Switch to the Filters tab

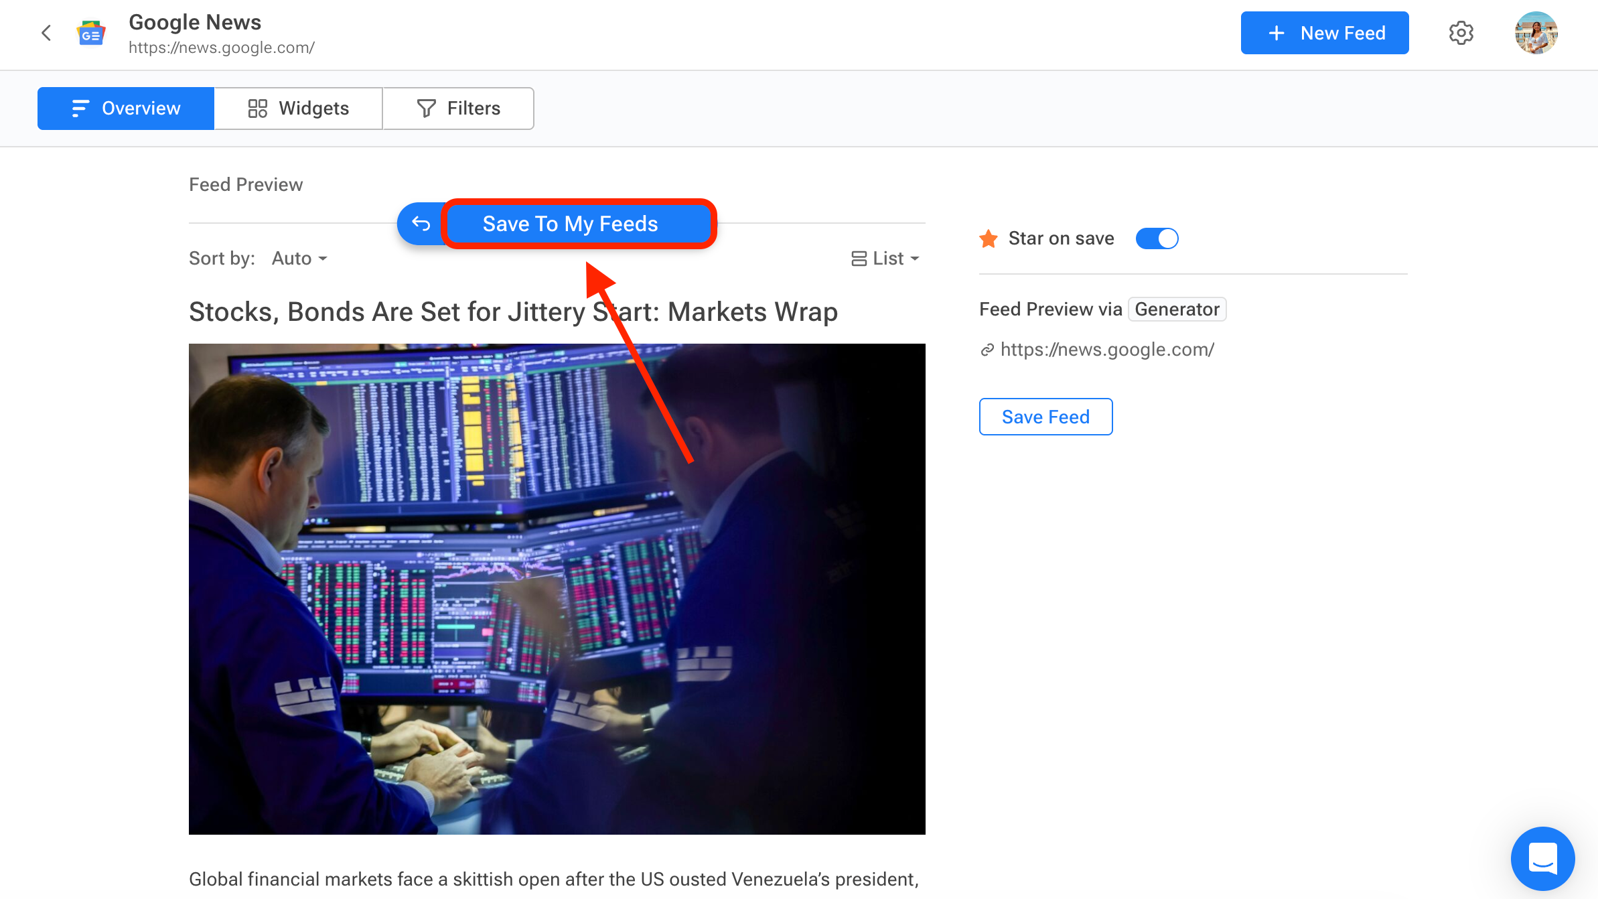pos(458,109)
